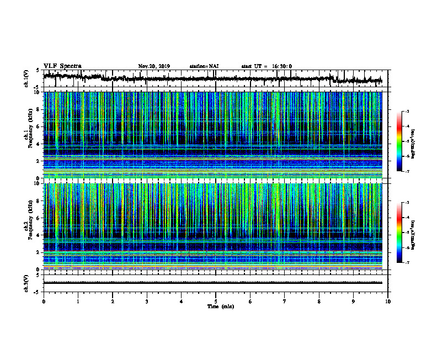The width and height of the screenshot is (437, 338).
Task: Click the "8" tick on Time axis
Action: [x=319, y=302]
